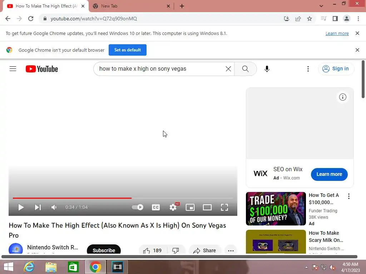Install/download page icon in address bar
The height and width of the screenshot is (274, 366).
click(x=286, y=19)
